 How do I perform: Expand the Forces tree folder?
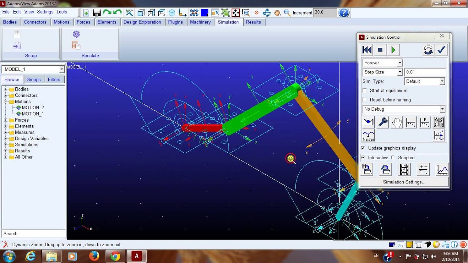(x=6, y=120)
